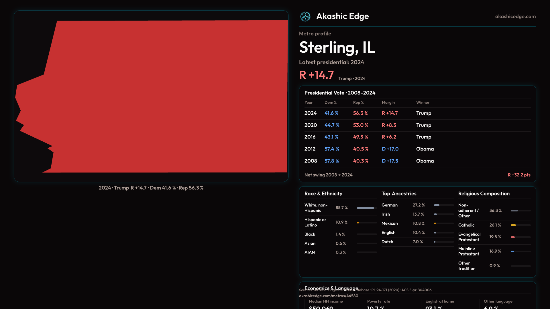Click the Hispanic or Latino orange bar
This screenshot has height=309, width=550.
[x=358, y=223]
